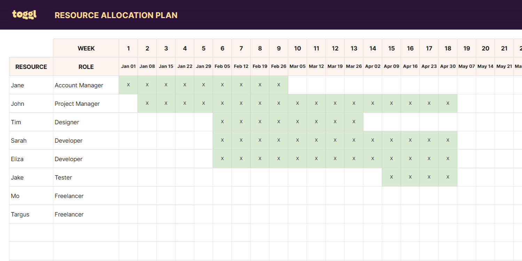The image size is (522, 261).
Task: Select Tim's Designer role cell
Action: point(86,122)
